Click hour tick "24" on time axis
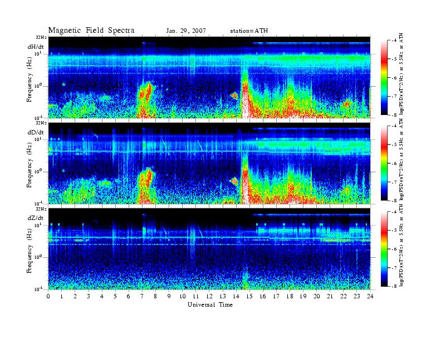Image resolution: width=441 pixels, height=340 pixels. [370, 296]
